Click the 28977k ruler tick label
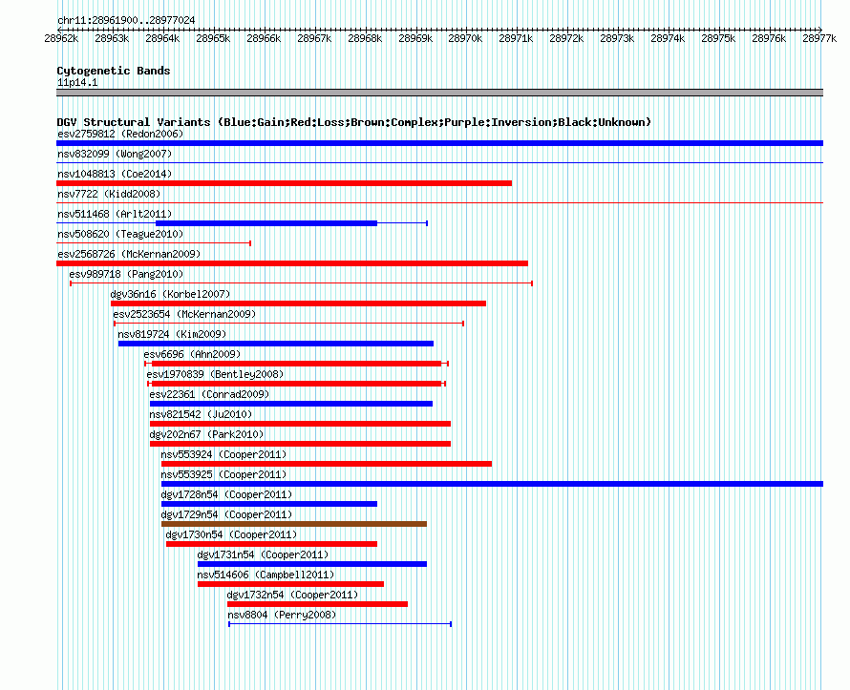This screenshot has height=690, width=850. tap(819, 38)
